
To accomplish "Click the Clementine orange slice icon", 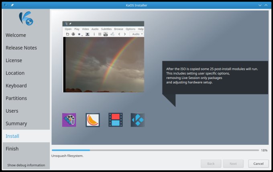I will click(x=92, y=120).
